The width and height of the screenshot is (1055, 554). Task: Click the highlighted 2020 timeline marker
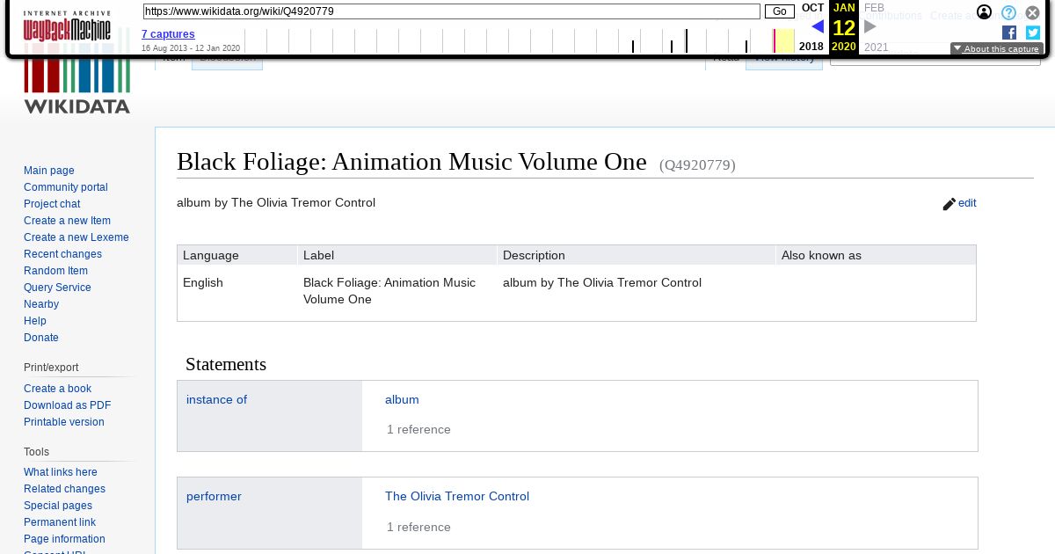point(784,40)
